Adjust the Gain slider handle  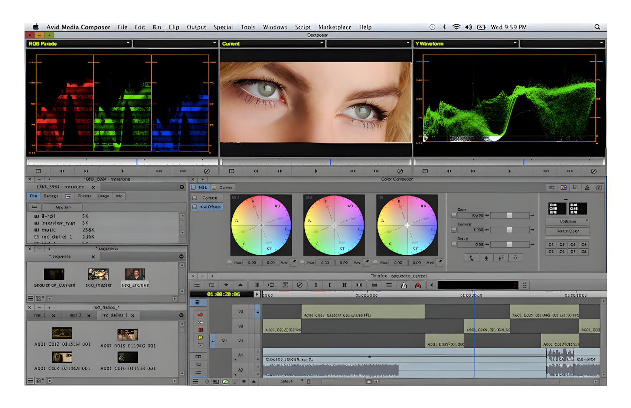[x=509, y=215]
